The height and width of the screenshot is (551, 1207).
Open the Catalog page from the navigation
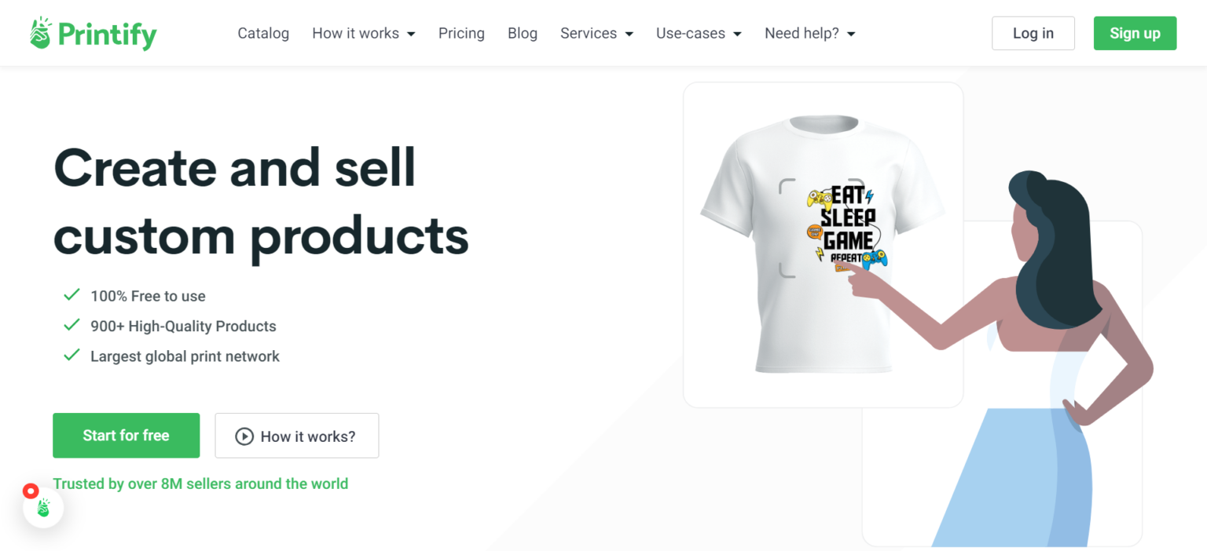[263, 33]
